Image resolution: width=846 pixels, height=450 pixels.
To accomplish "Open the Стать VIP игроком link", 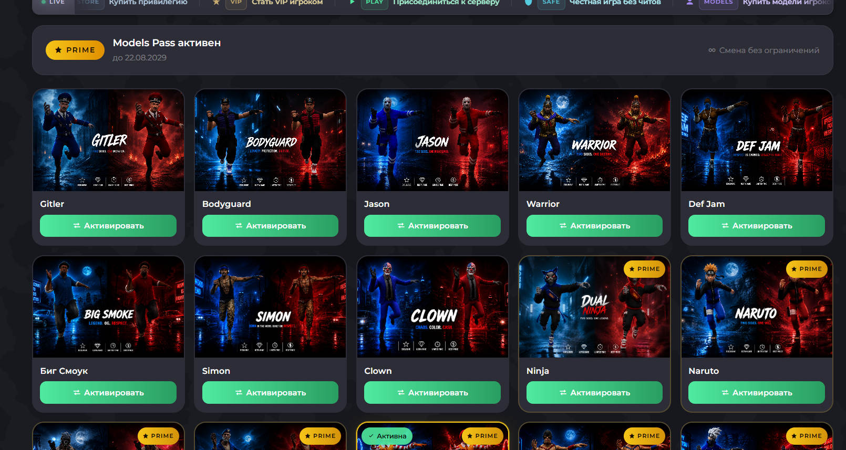I will [287, 3].
